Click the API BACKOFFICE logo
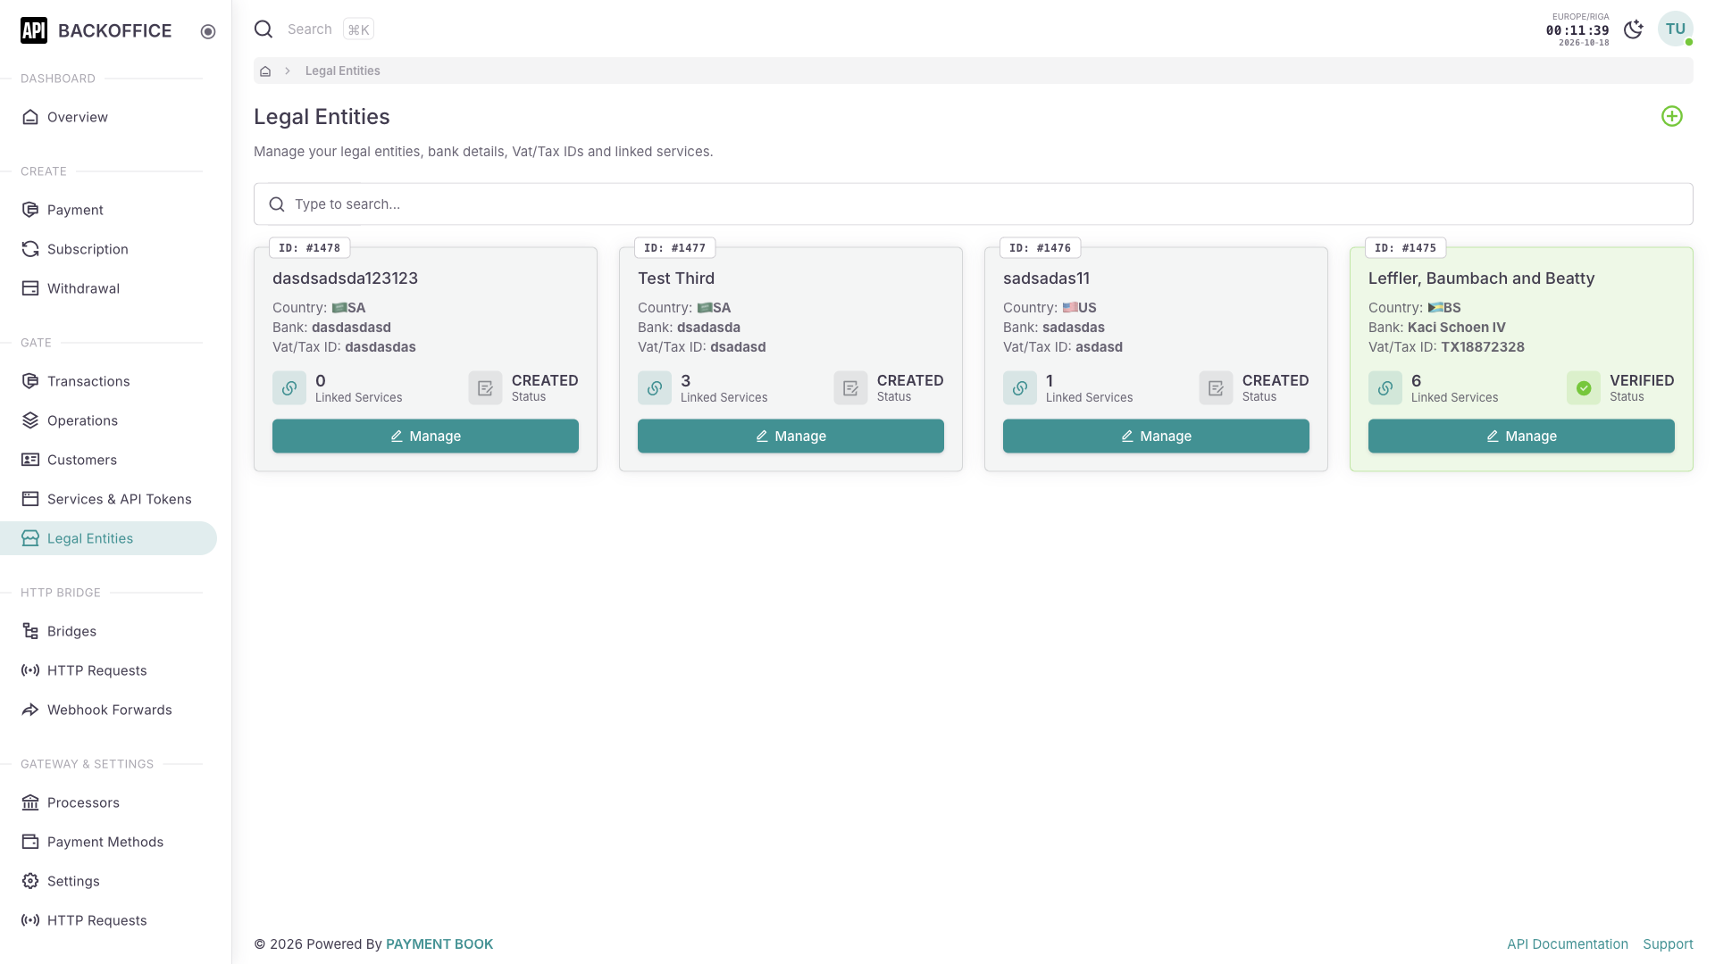The image size is (1715, 964). 96,30
